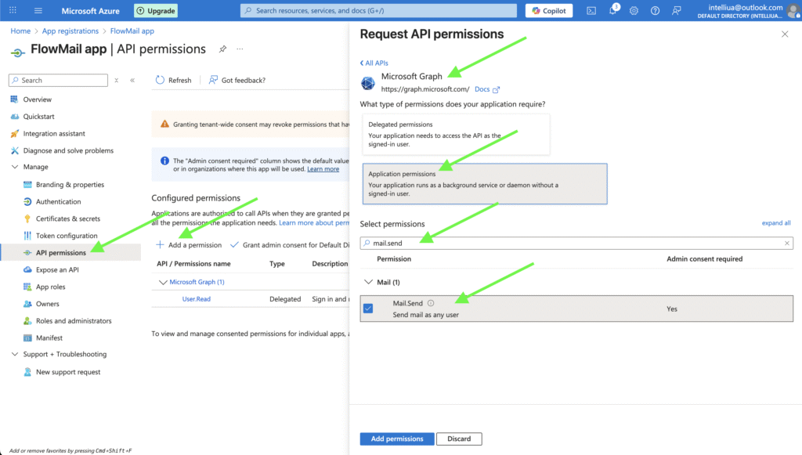
Task: Click the Discard button
Action: [x=459, y=439]
